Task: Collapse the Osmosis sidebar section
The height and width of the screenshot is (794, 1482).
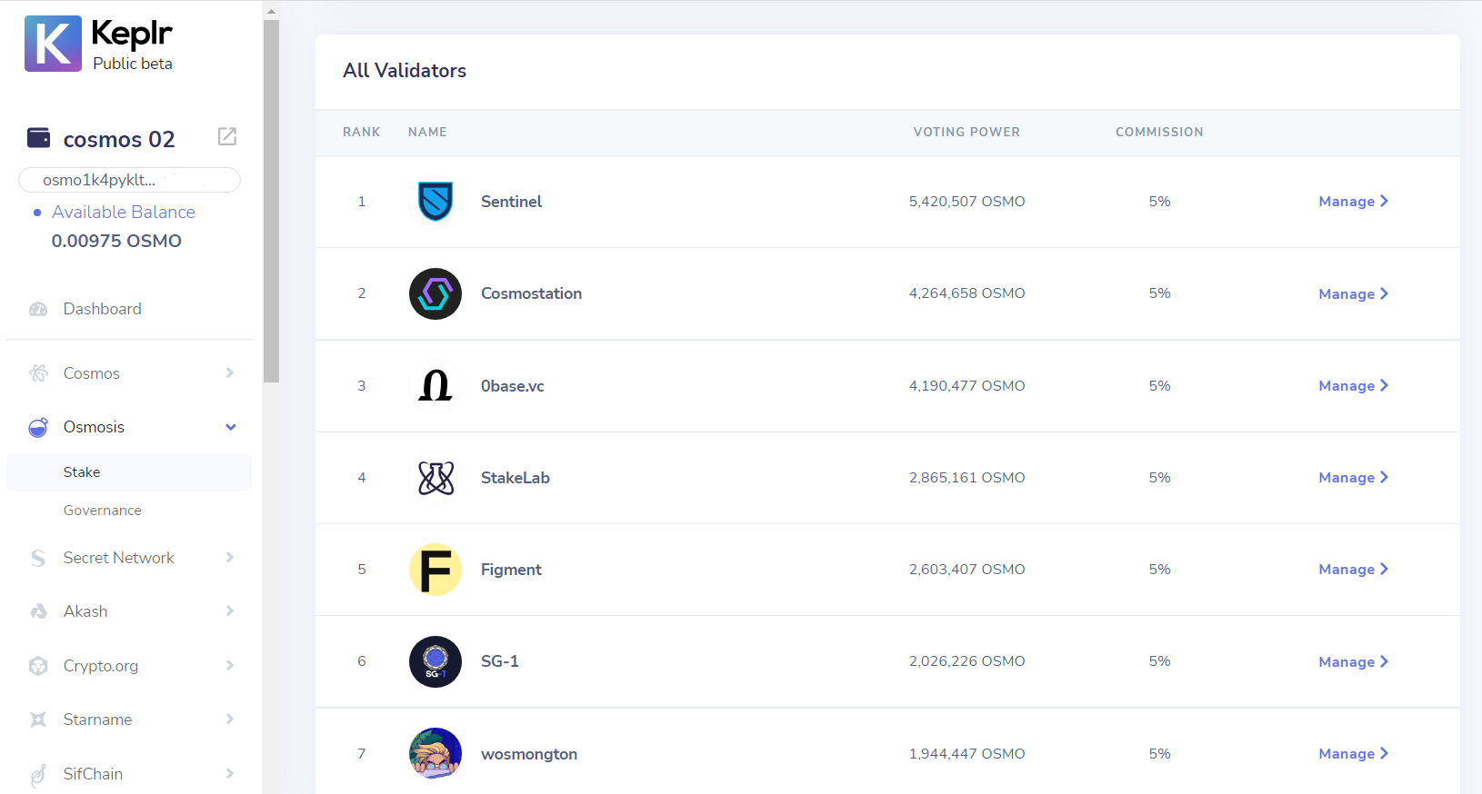Action: pos(230,427)
